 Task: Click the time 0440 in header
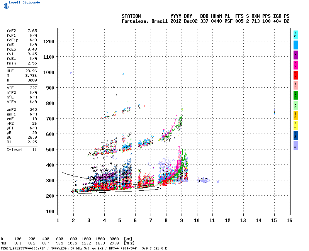(216, 21)
